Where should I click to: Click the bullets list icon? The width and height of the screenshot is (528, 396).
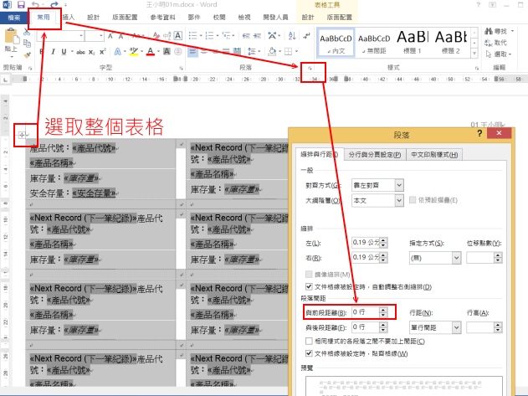coord(192,35)
